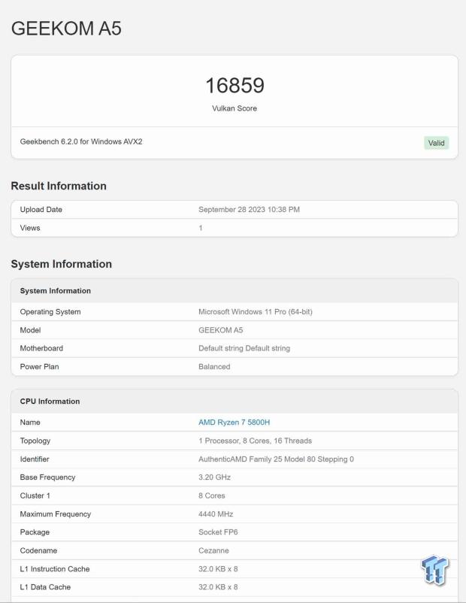Select the Socket FP6 value

[x=218, y=532]
